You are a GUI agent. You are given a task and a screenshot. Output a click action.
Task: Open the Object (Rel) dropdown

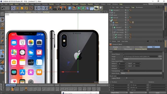pyautogui.click(x=119, y=93)
